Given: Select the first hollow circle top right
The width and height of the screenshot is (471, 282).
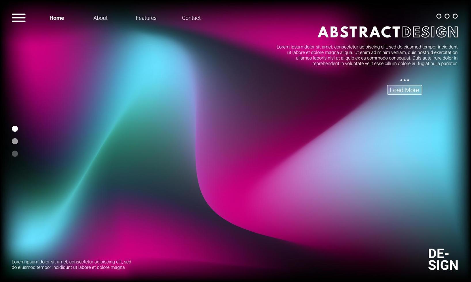Looking at the screenshot, I should 439,16.
